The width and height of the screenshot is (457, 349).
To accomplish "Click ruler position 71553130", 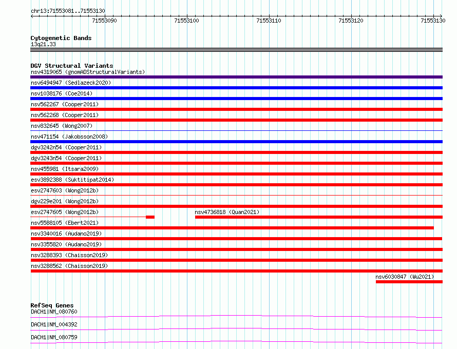I will (433, 21).
